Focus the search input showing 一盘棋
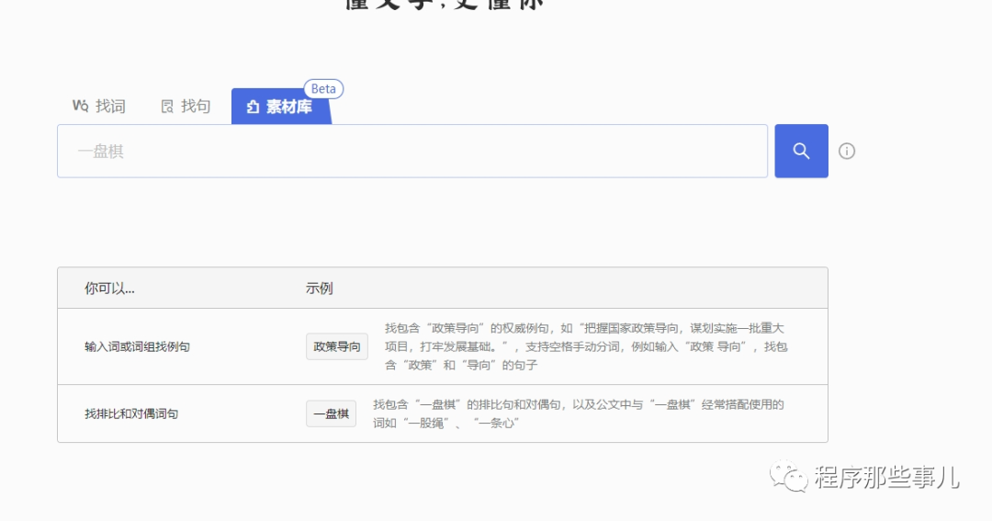 (x=412, y=152)
